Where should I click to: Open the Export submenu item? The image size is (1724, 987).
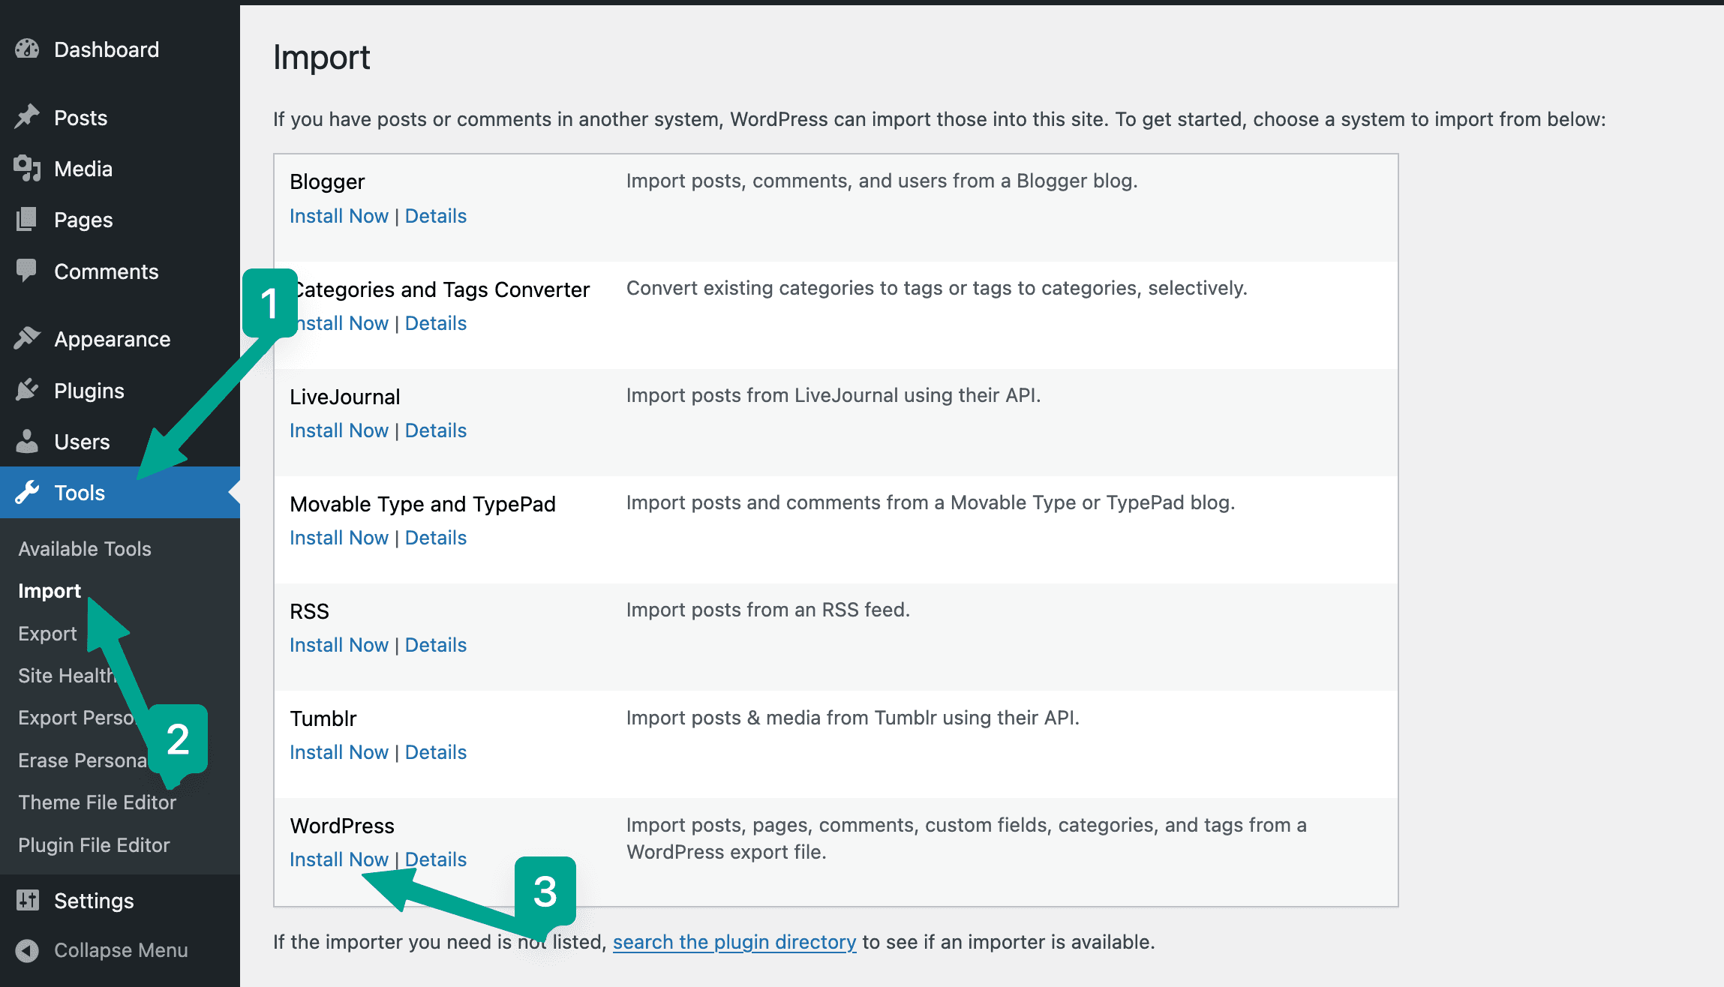pyautogui.click(x=47, y=634)
